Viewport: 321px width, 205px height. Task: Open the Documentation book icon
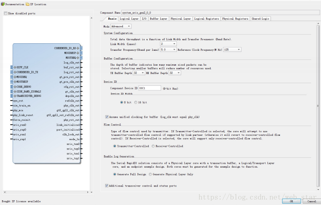3,4
